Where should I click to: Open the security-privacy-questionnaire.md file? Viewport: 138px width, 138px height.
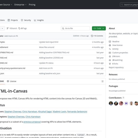pos(13,68)
